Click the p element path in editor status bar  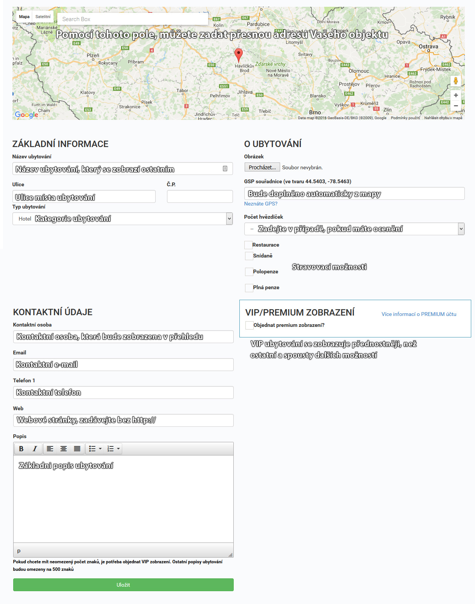[19, 551]
